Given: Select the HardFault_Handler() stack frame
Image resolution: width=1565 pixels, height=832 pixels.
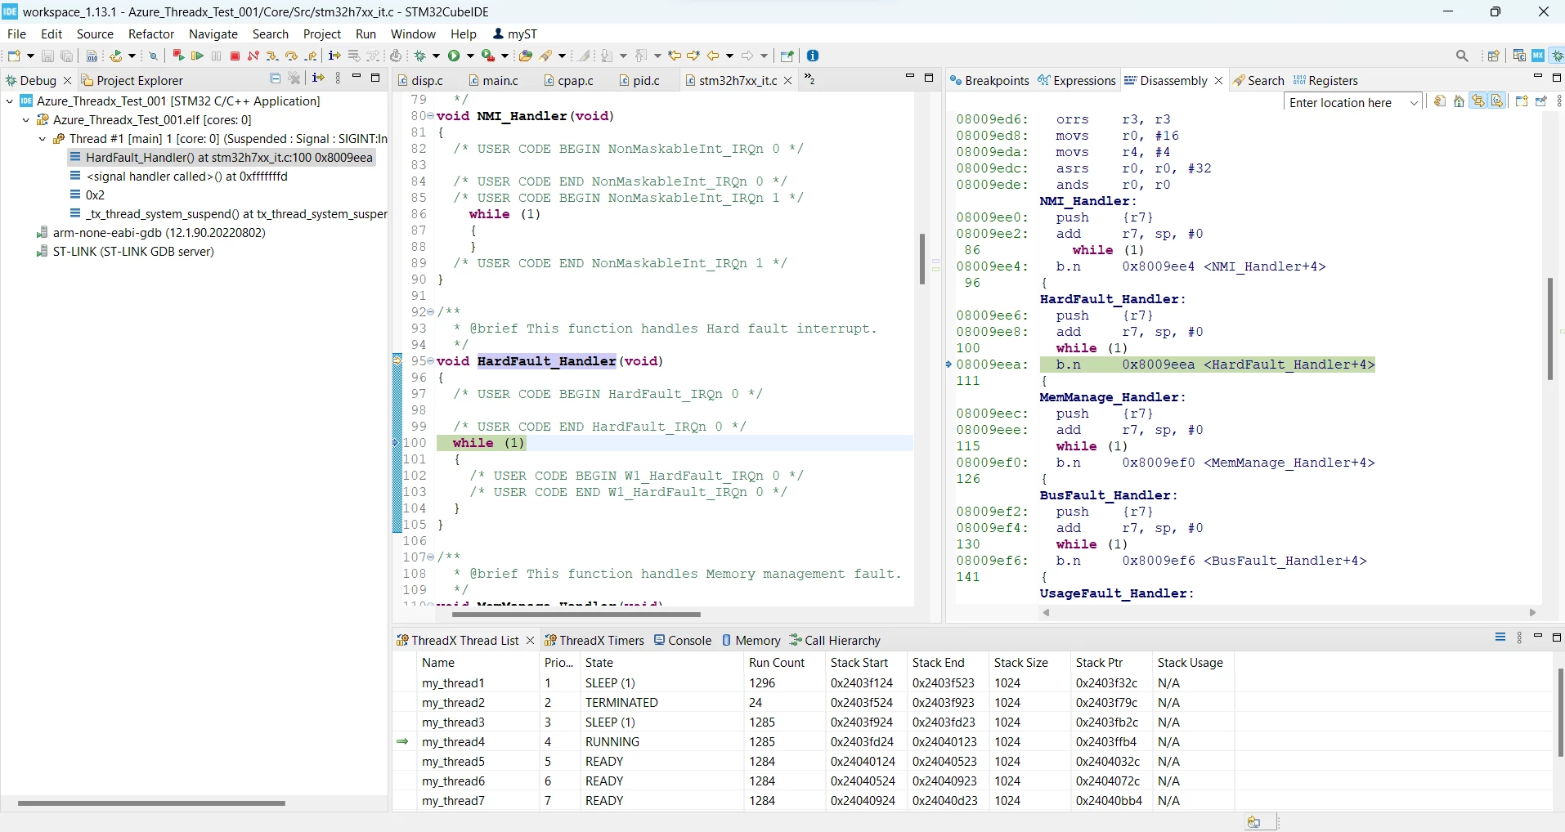Looking at the screenshot, I should click(222, 158).
